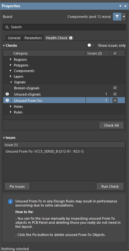Click the Run Check button
Viewport: 129px width, 251px height.
[x=110, y=186]
